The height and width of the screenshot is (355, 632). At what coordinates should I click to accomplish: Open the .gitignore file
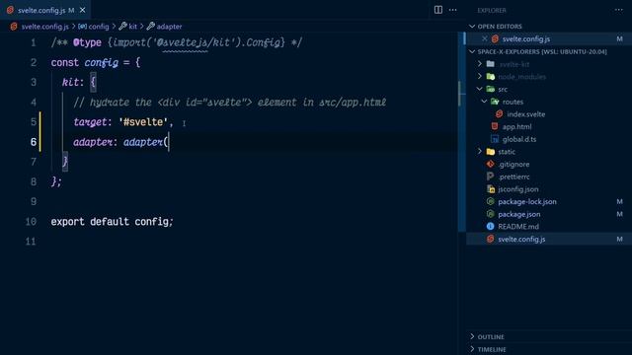pyautogui.click(x=513, y=165)
